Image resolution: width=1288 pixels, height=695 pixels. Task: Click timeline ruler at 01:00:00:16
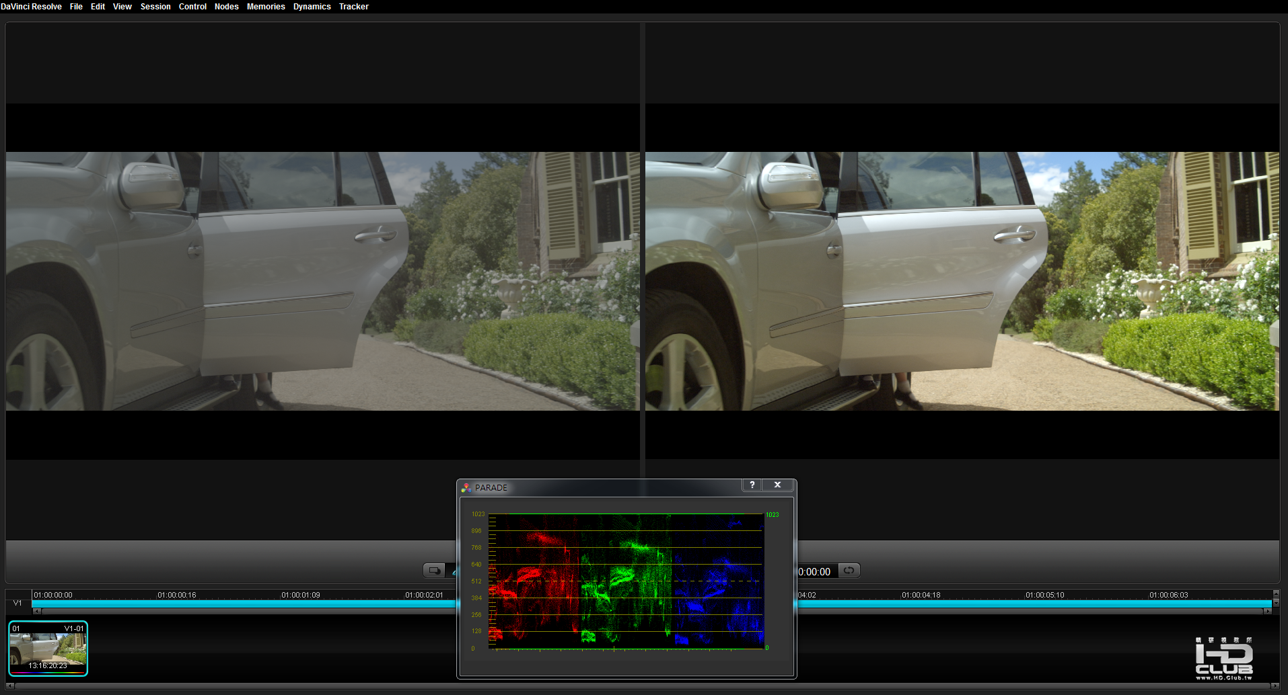pos(177,595)
